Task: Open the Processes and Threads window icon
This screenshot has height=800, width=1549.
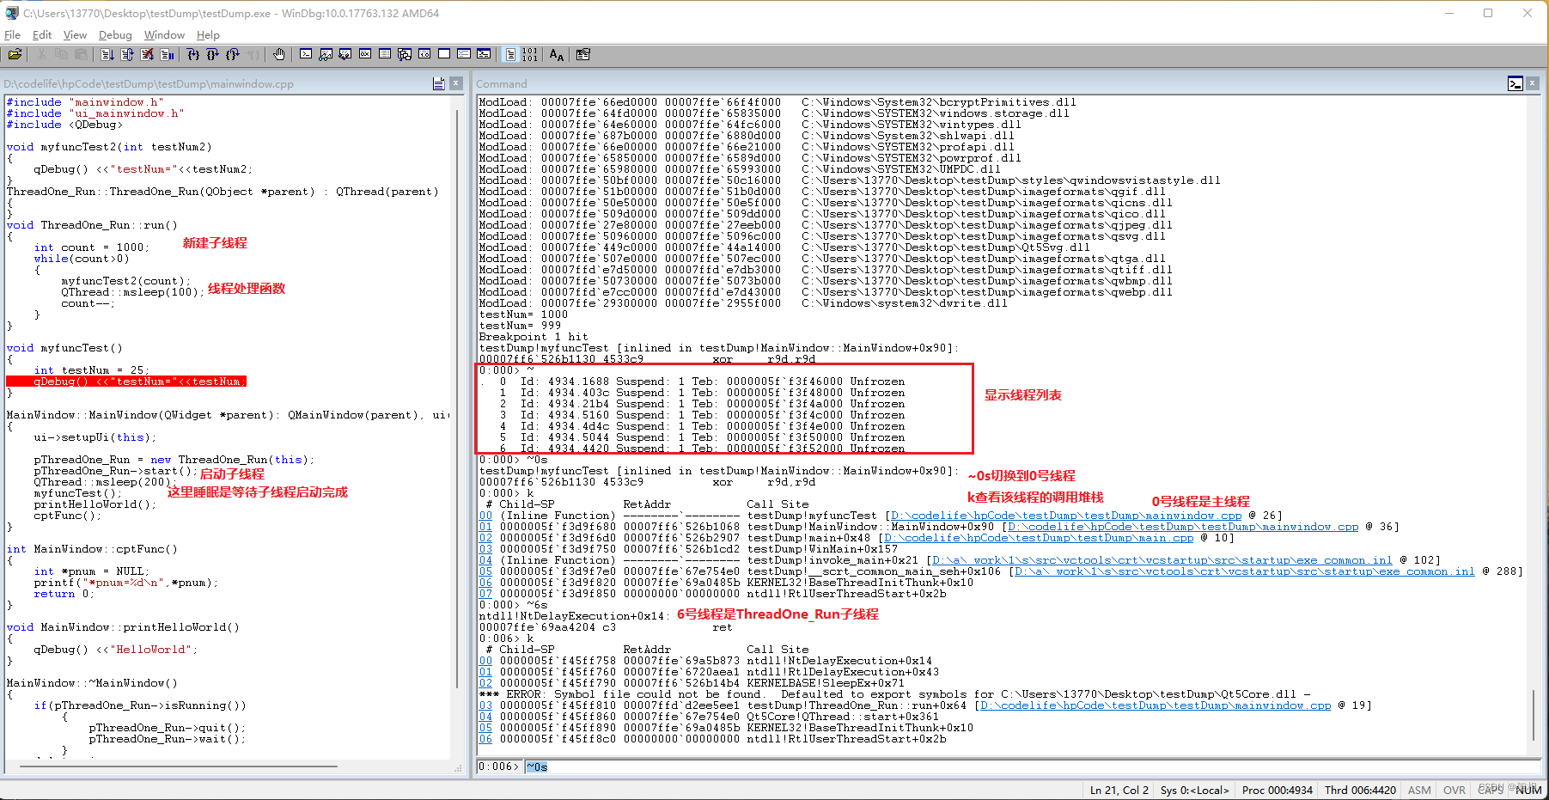Action: [x=464, y=54]
